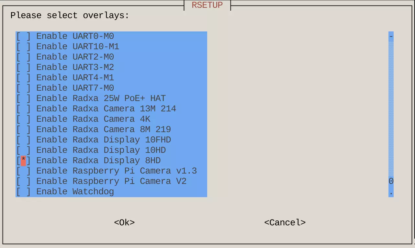Select the 'Enable Radxa Camera 4K' label text

[93, 119]
